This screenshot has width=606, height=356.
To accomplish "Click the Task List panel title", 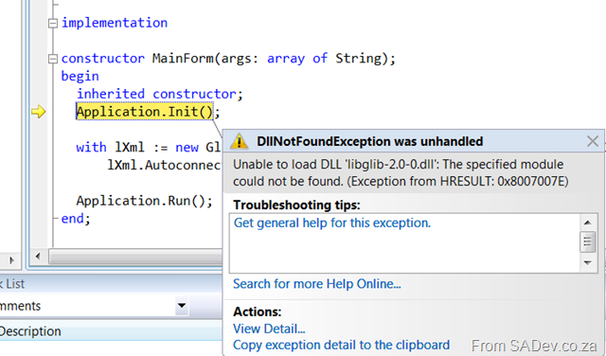I will point(11,284).
